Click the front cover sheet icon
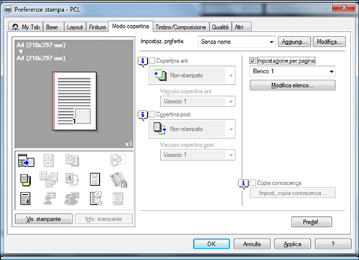The width and height of the screenshot is (359, 260). pyautogui.click(x=161, y=75)
